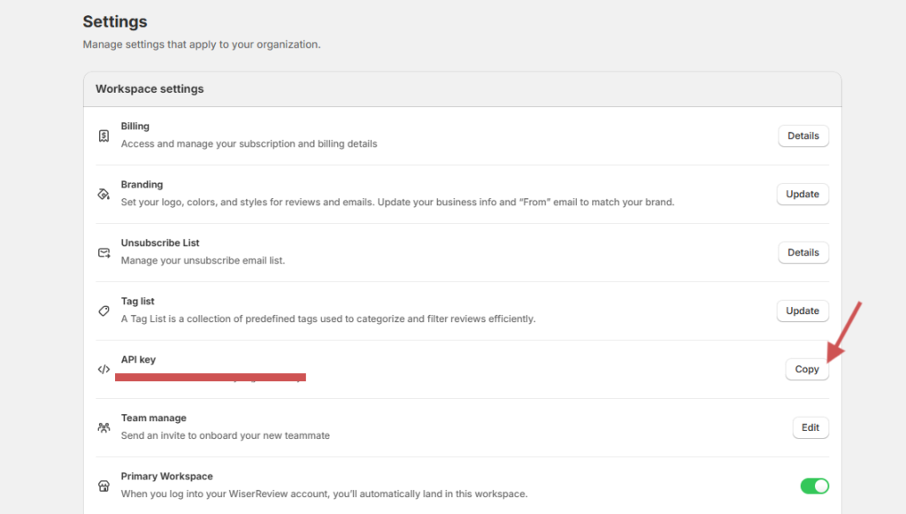This screenshot has height=514, width=906.
Task: Open Billing Details
Action: (x=802, y=136)
